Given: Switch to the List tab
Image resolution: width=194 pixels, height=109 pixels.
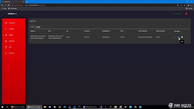Looking at the screenshot, I should coord(32,27).
